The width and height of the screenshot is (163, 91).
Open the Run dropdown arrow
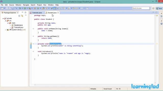27,8
